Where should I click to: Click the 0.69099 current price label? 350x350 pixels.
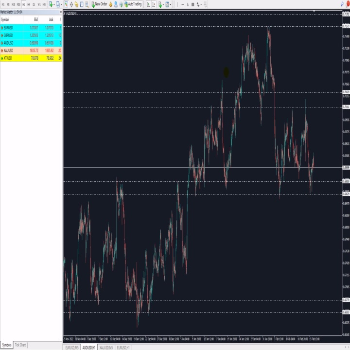point(346,167)
